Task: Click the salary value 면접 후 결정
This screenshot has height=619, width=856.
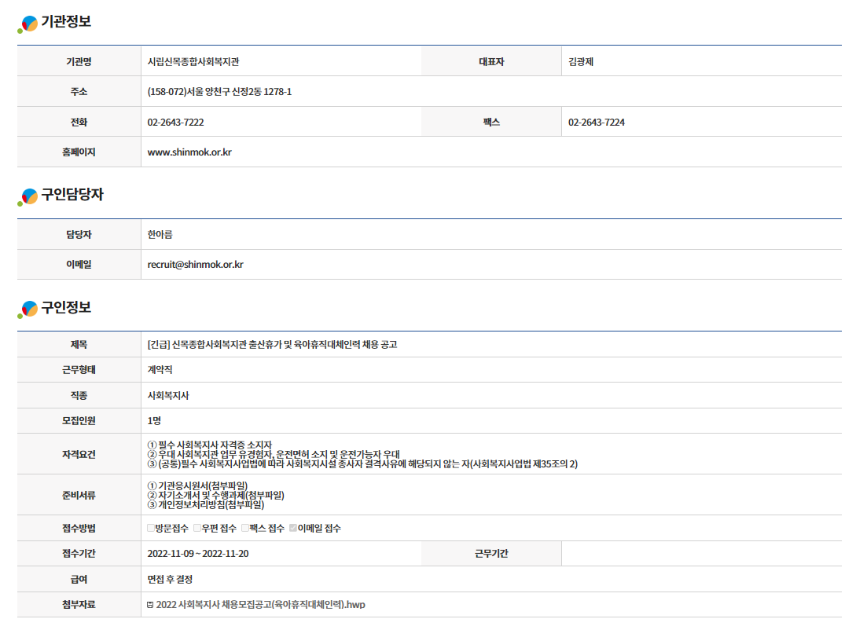Action: click(x=170, y=579)
